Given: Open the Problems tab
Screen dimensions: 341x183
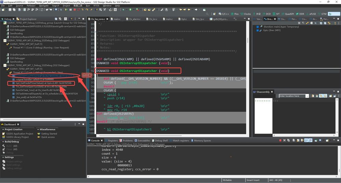Looking at the screenshot, I should [126, 140].
